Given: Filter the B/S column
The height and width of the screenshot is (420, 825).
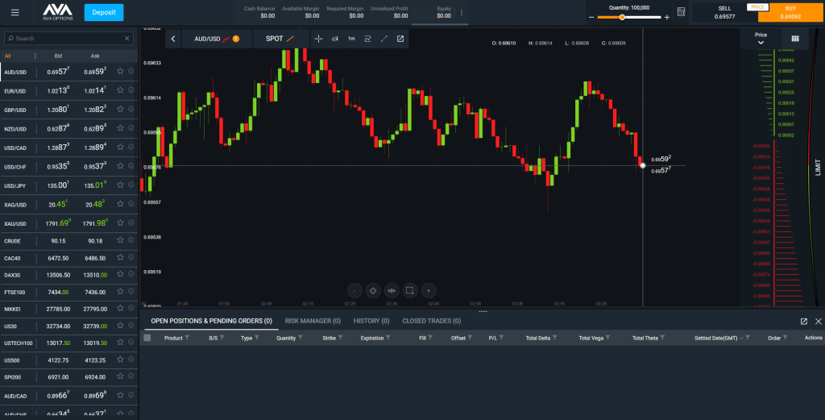Looking at the screenshot, I should (x=222, y=338).
